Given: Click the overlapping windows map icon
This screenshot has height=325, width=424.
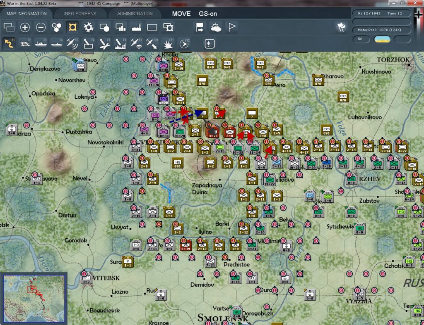Looking at the screenshot, I should [9, 27].
